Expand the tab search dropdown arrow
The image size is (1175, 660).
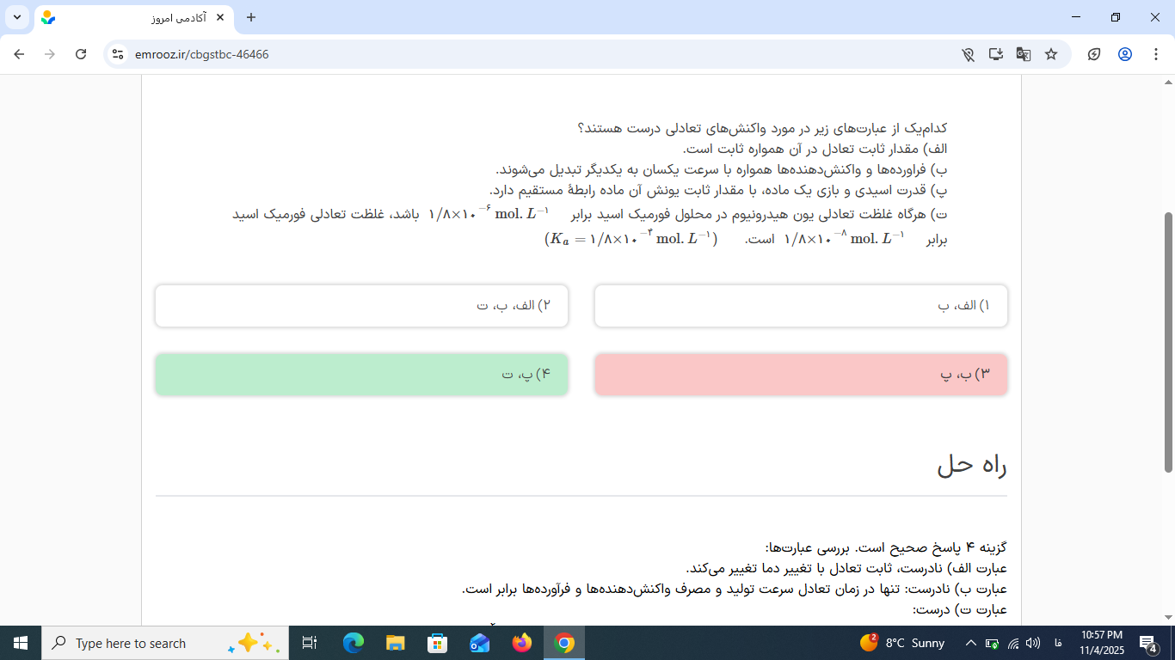(x=17, y=17)
